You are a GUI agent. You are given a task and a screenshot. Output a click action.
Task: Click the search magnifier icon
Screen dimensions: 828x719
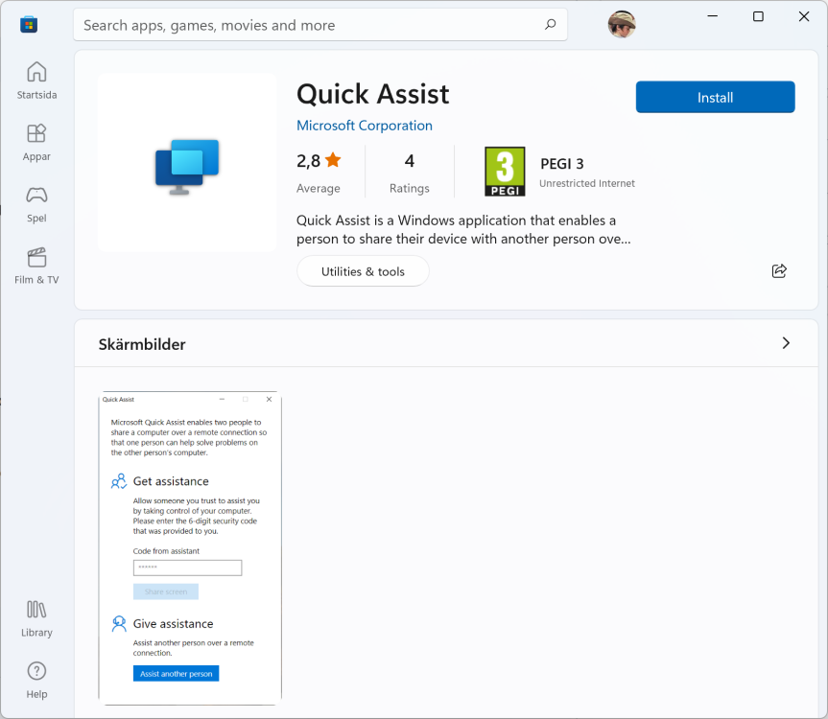[550, 25]
